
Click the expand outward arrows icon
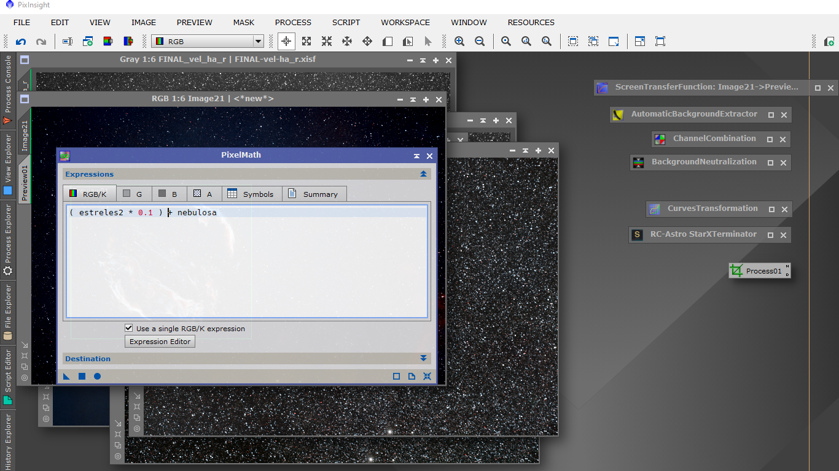(x=306, y=42)
